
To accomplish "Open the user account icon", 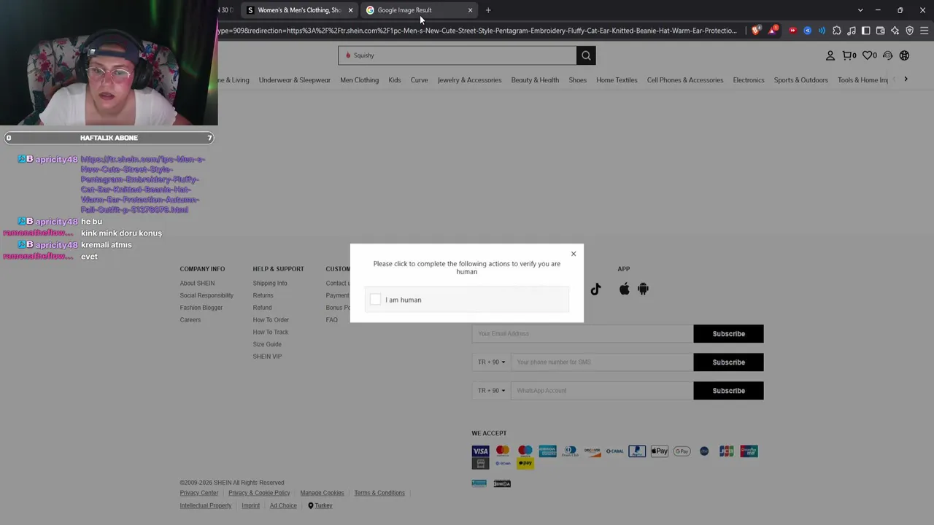I will [830, 55].
